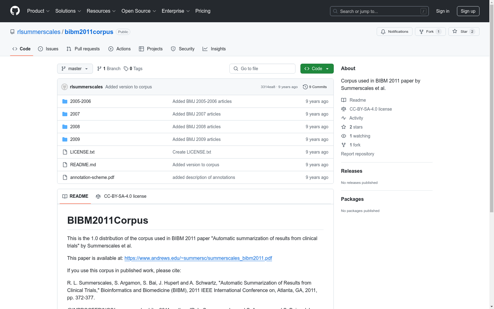Open the annotation-scheme.pdf file name

coord(92,177)
